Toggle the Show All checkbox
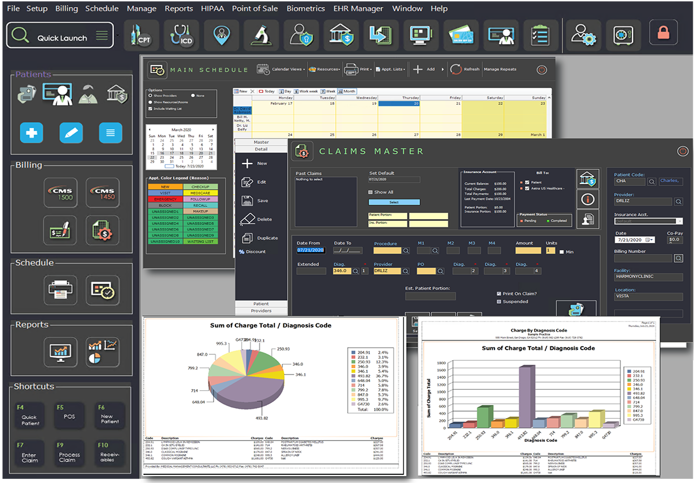Viewport: 694px width, 483px height. point(370,192)
